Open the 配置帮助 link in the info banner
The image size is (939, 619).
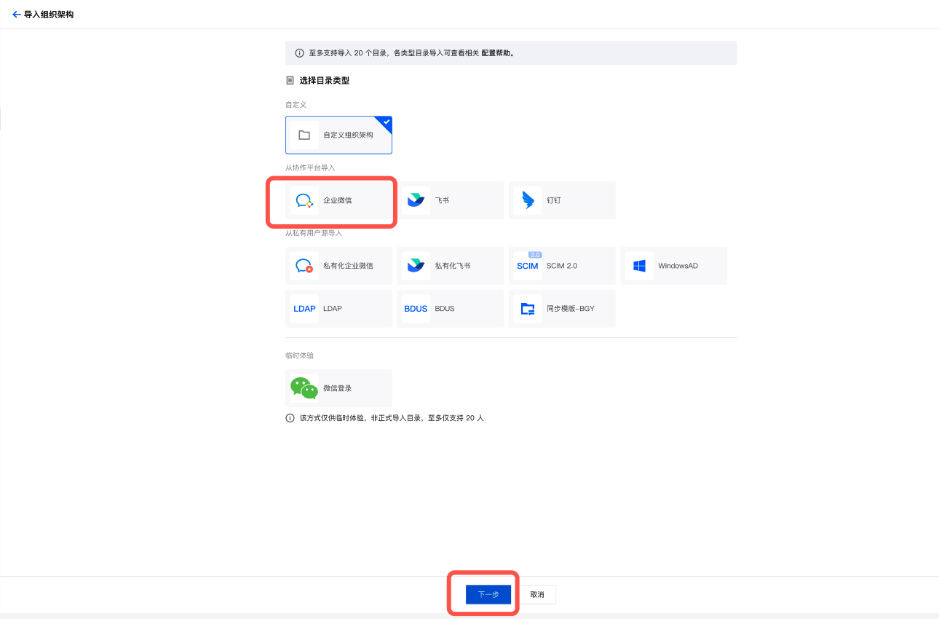tap(496, 53)
